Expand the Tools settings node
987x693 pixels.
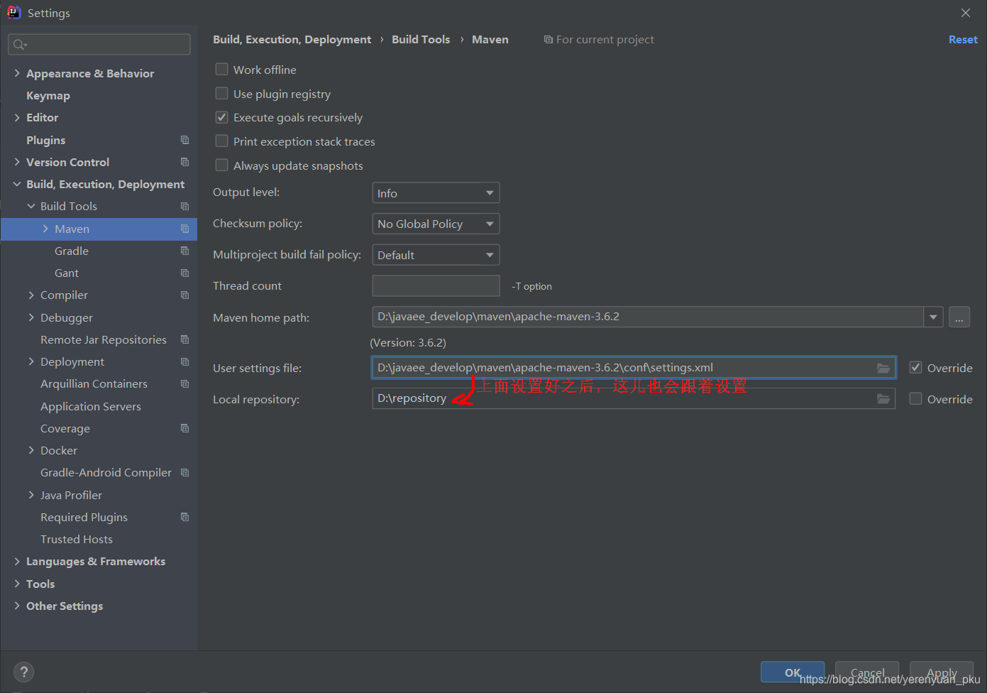17,584
